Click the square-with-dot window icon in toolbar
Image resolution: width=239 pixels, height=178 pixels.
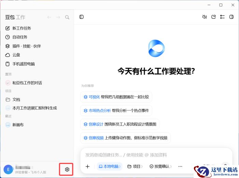(213, 17)
